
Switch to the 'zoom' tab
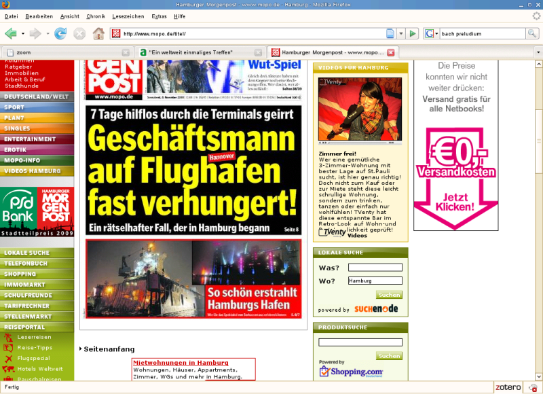click(x=67, y=52)
